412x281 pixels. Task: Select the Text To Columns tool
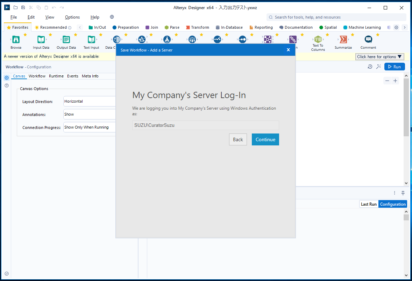pos(318,40)
